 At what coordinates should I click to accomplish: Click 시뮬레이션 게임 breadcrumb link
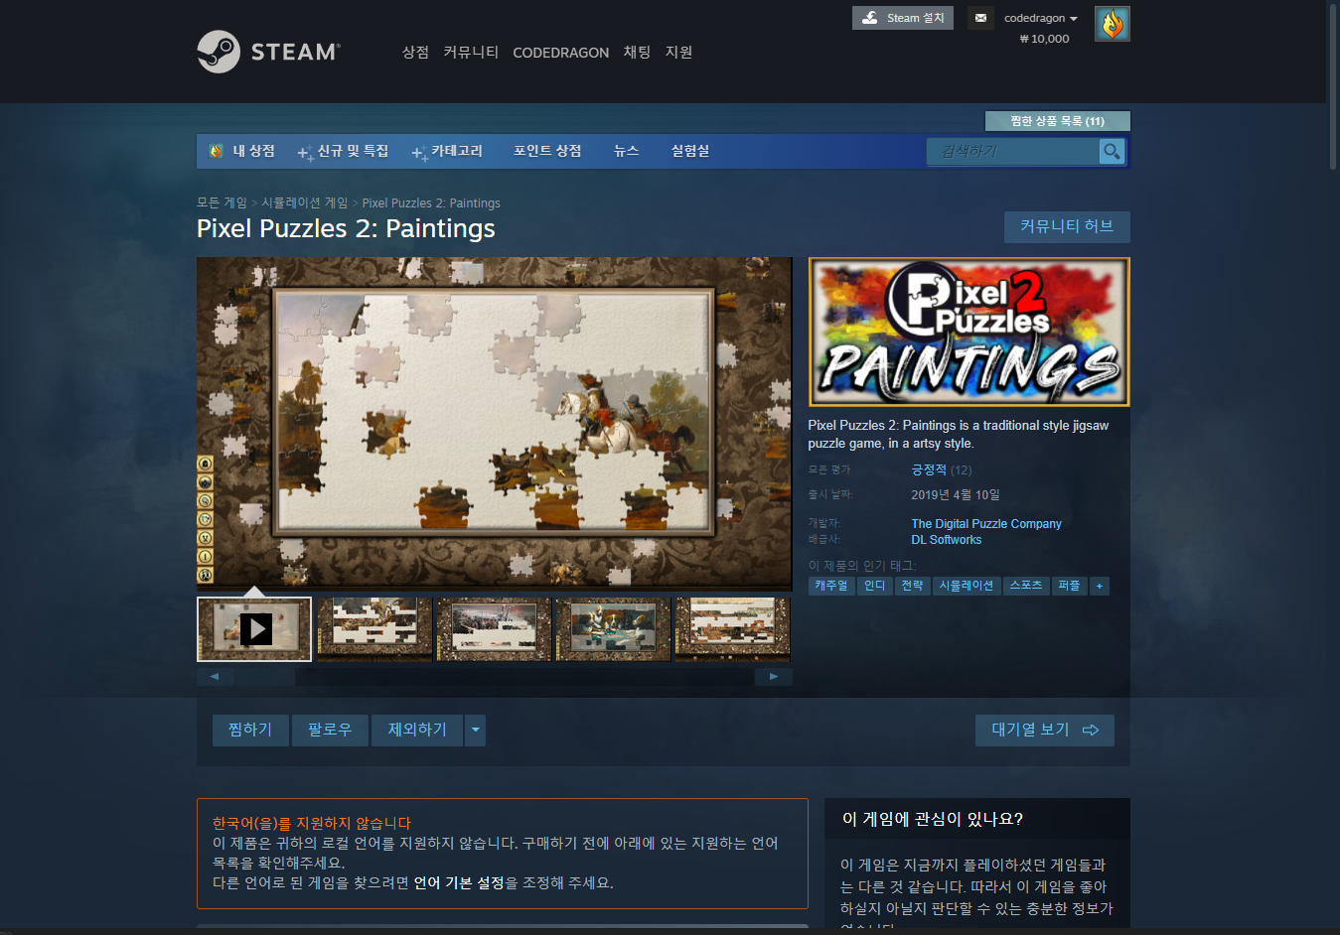click(304, 202)
